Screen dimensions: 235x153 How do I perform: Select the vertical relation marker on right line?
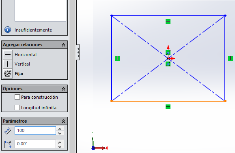click(231, 58)
